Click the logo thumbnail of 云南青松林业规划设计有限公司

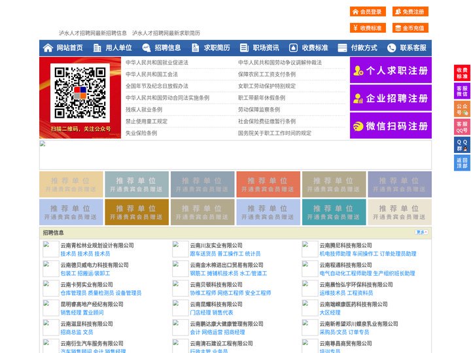tap(51, 249)
